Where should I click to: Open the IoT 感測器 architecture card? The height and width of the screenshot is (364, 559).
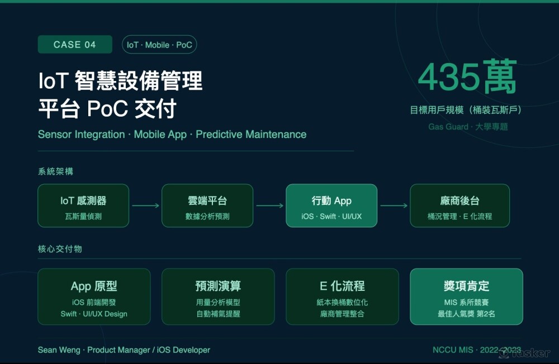tap(83, 206)
